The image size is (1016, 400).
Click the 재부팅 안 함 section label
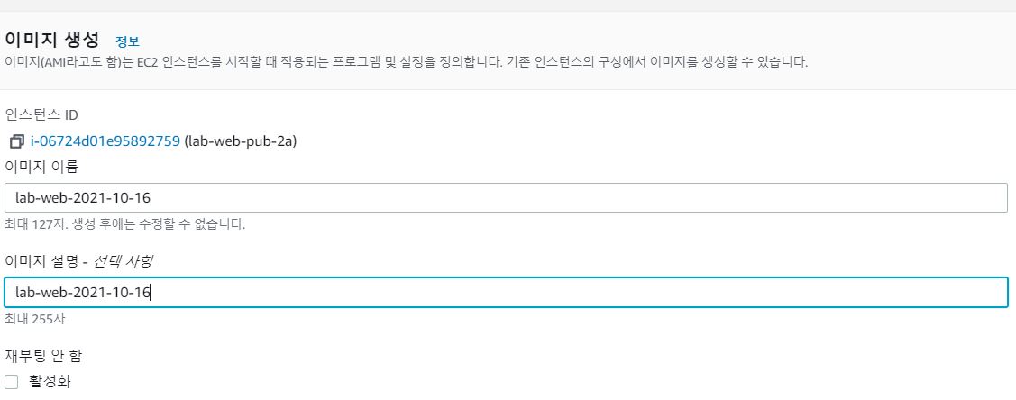click(44, 356)
